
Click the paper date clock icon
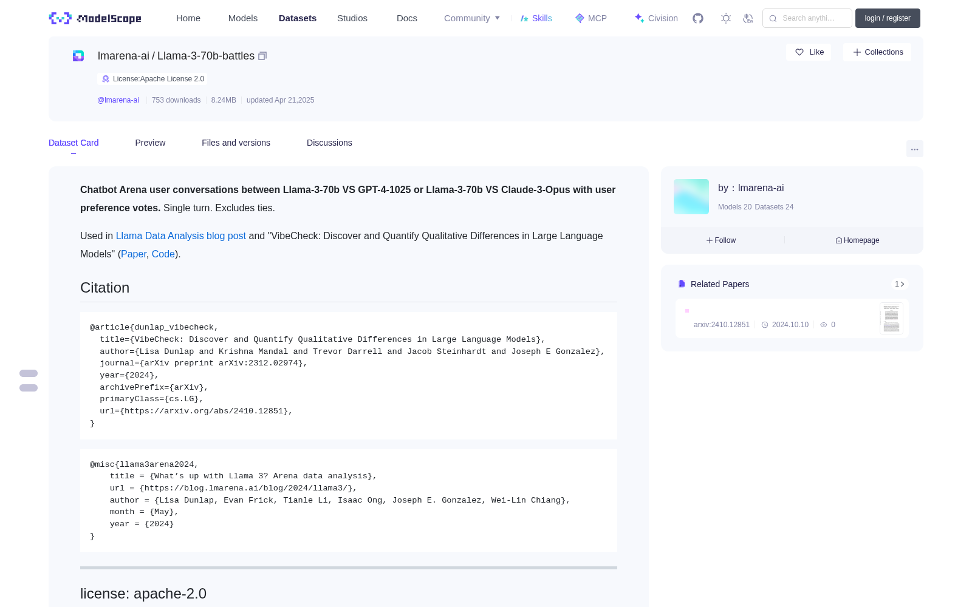[x=765, y=325]
